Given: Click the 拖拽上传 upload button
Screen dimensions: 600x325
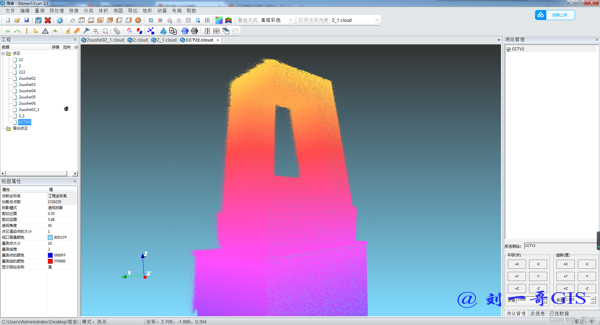Looking at the screenshot, I should click(x=555, y=15).
